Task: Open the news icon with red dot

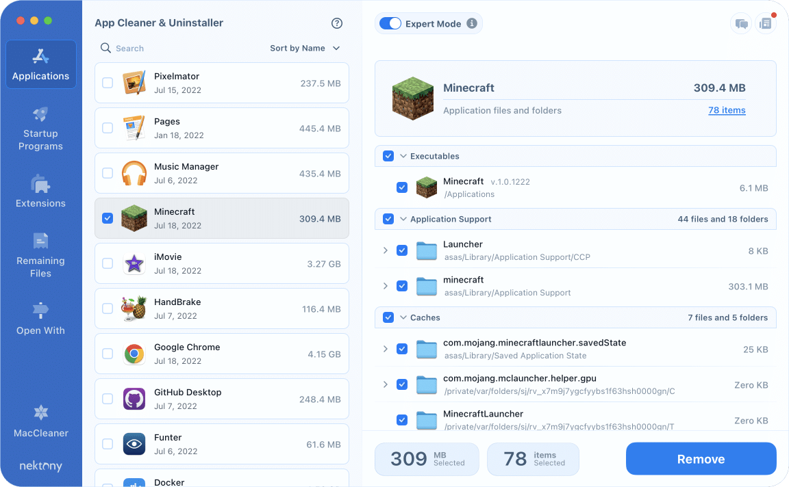Action: 765,24
